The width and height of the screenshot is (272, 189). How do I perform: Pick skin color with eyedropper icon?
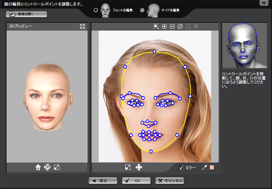(205, 167)
